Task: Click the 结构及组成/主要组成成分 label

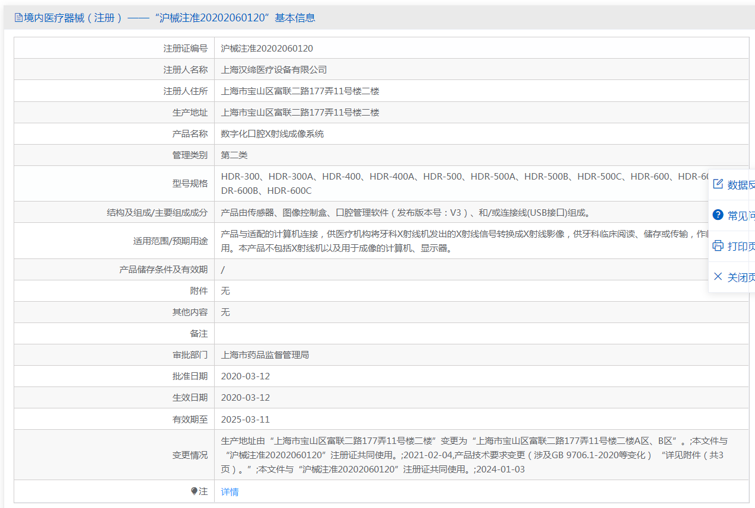Action: [x=157, y=213]
